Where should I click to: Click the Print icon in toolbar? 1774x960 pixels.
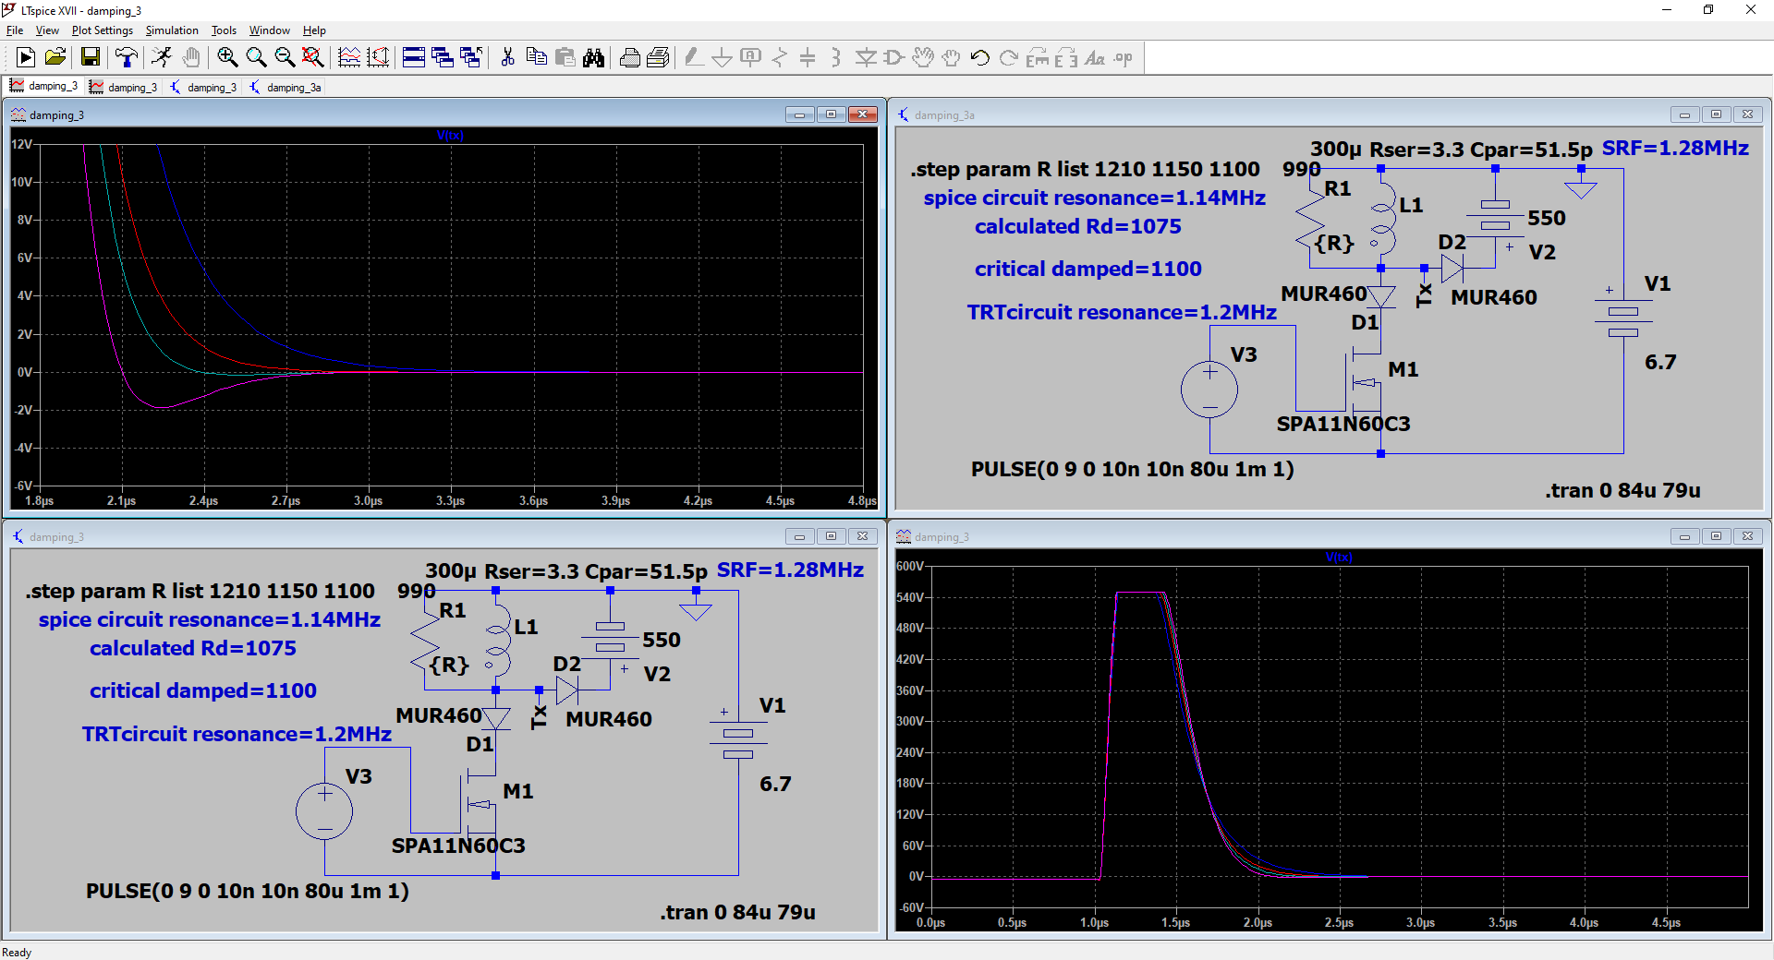[630, 58]
